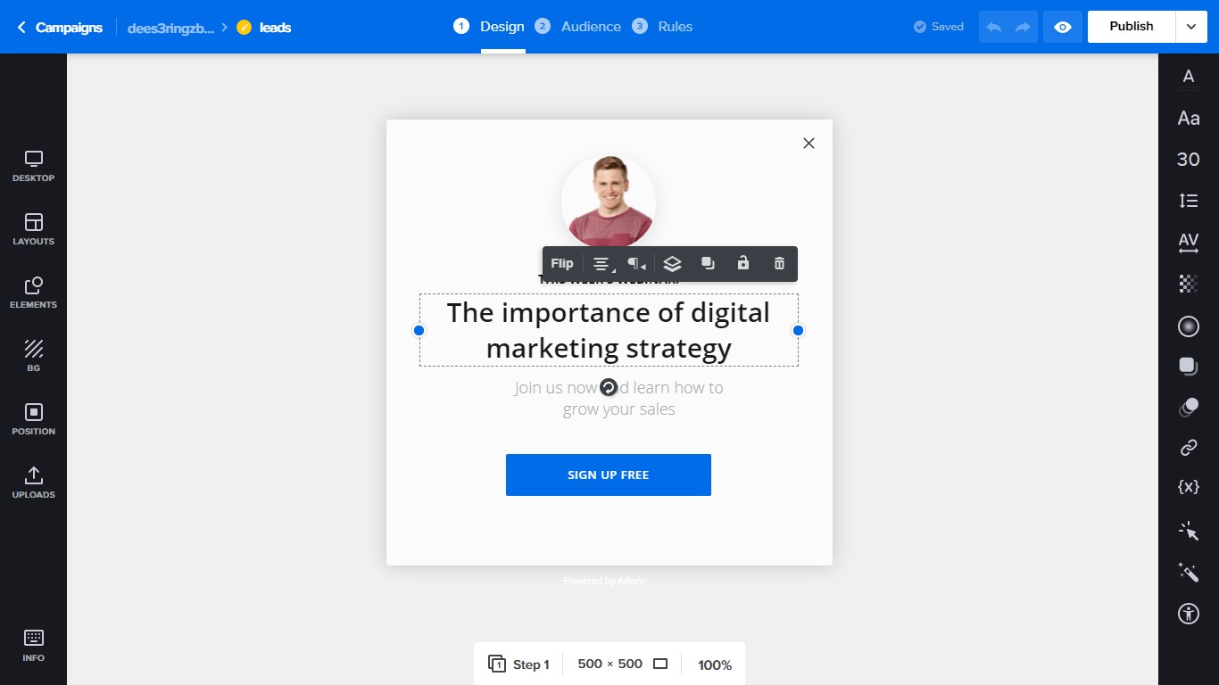The image size is (1219, 685).
Task: Open the Elements panel
Action: (33, 293)
